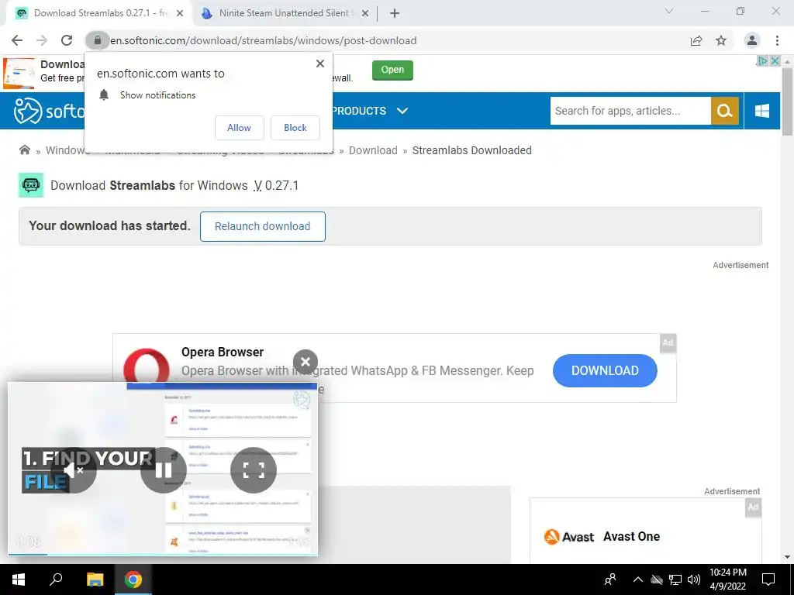Open the network status tray icon

pos(675,580)
